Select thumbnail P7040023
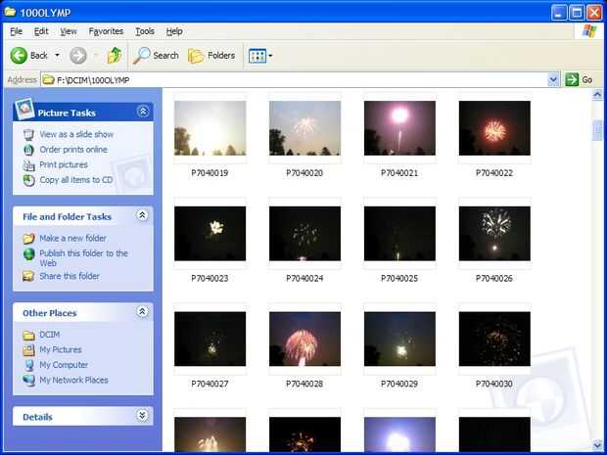607x455 pixels. [210, 234]
